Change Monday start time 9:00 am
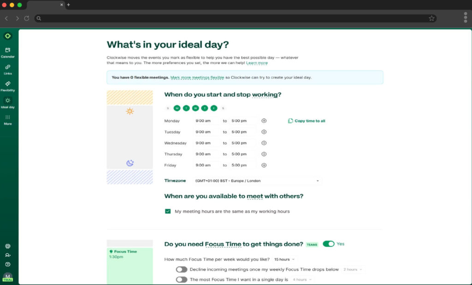This screenshot has width=472, height=285. [206, 121]
